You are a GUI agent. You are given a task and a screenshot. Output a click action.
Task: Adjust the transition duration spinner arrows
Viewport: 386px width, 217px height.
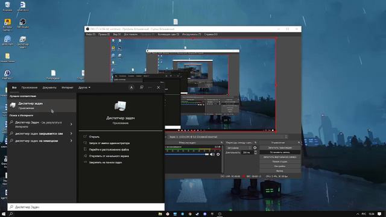click(255, 153)
